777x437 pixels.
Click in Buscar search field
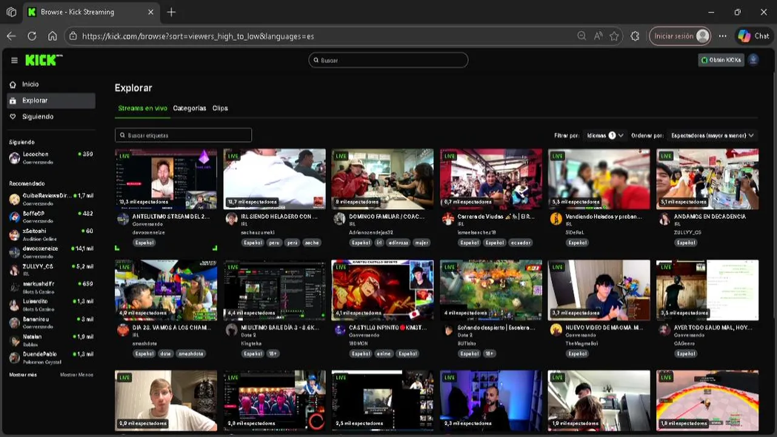tap(388, 60)
